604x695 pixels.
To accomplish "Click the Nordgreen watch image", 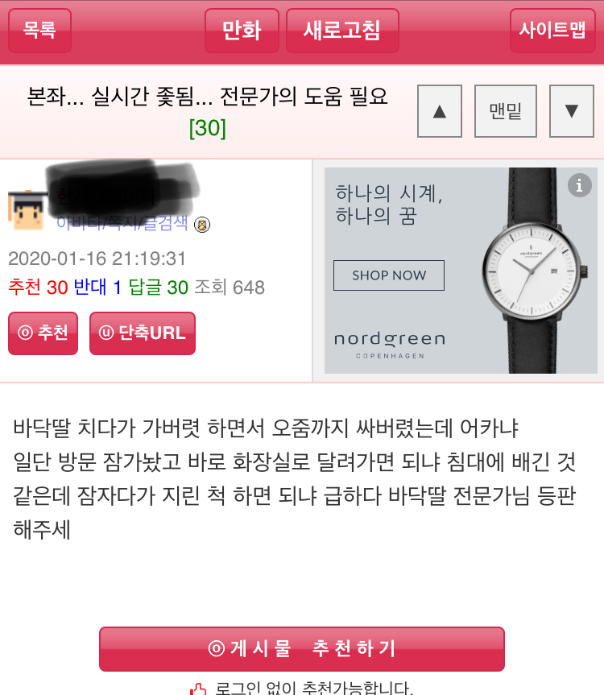I will point(533,271).
